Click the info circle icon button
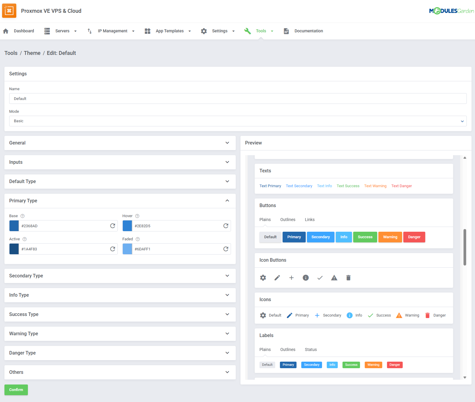Viewport: 475px width, 402px height. click(x=306, y=278)
